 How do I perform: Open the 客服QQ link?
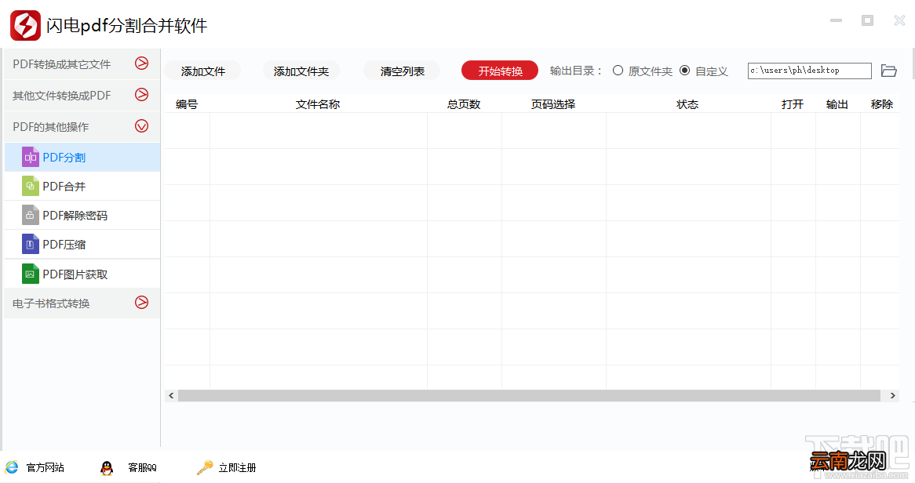tap(142, 468)
